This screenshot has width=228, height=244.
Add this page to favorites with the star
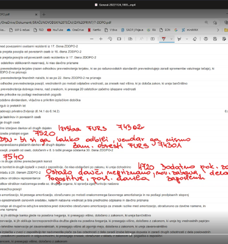[215, 23]
